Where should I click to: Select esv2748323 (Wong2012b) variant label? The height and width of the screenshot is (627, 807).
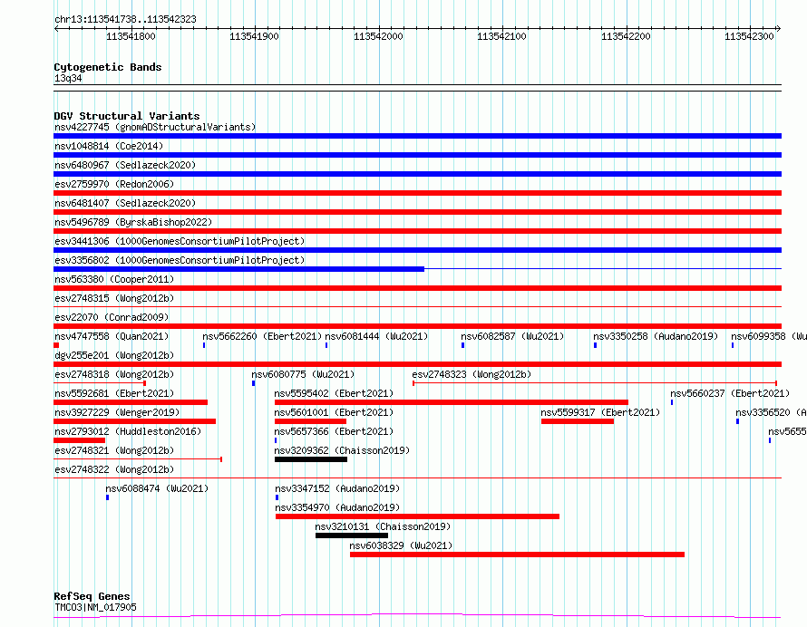click(x=472, y=374)
